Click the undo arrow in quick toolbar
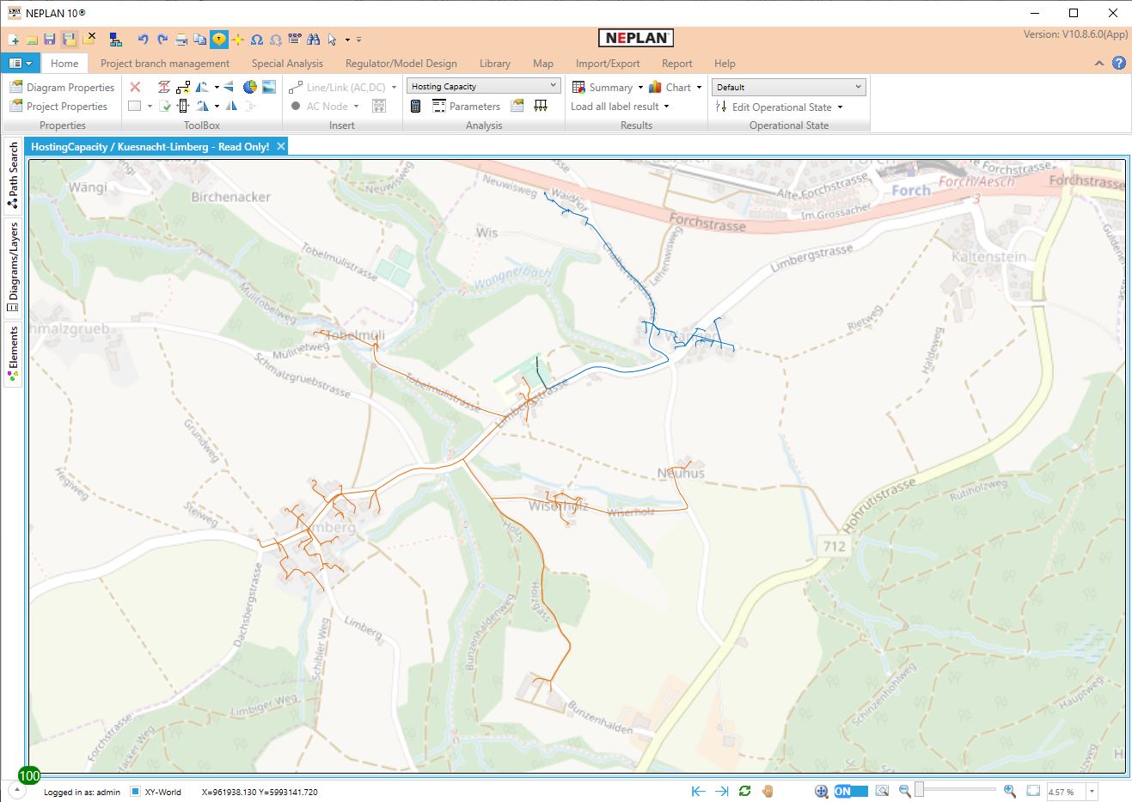This screenshot has width=1132, height=802. pos(143,40)
